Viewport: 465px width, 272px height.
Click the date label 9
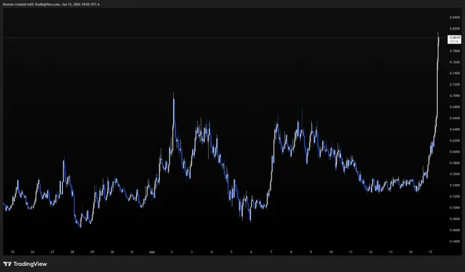point(310,252)
